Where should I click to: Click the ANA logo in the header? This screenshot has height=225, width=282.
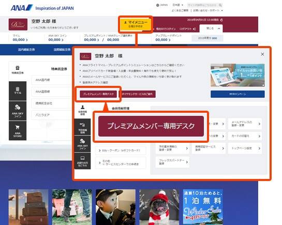22,8
